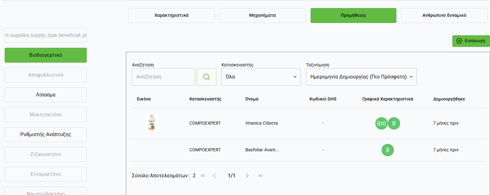Open the Vitanica CiSecta product thumbnail
This screenshot has height=195, width=490.
152,123
